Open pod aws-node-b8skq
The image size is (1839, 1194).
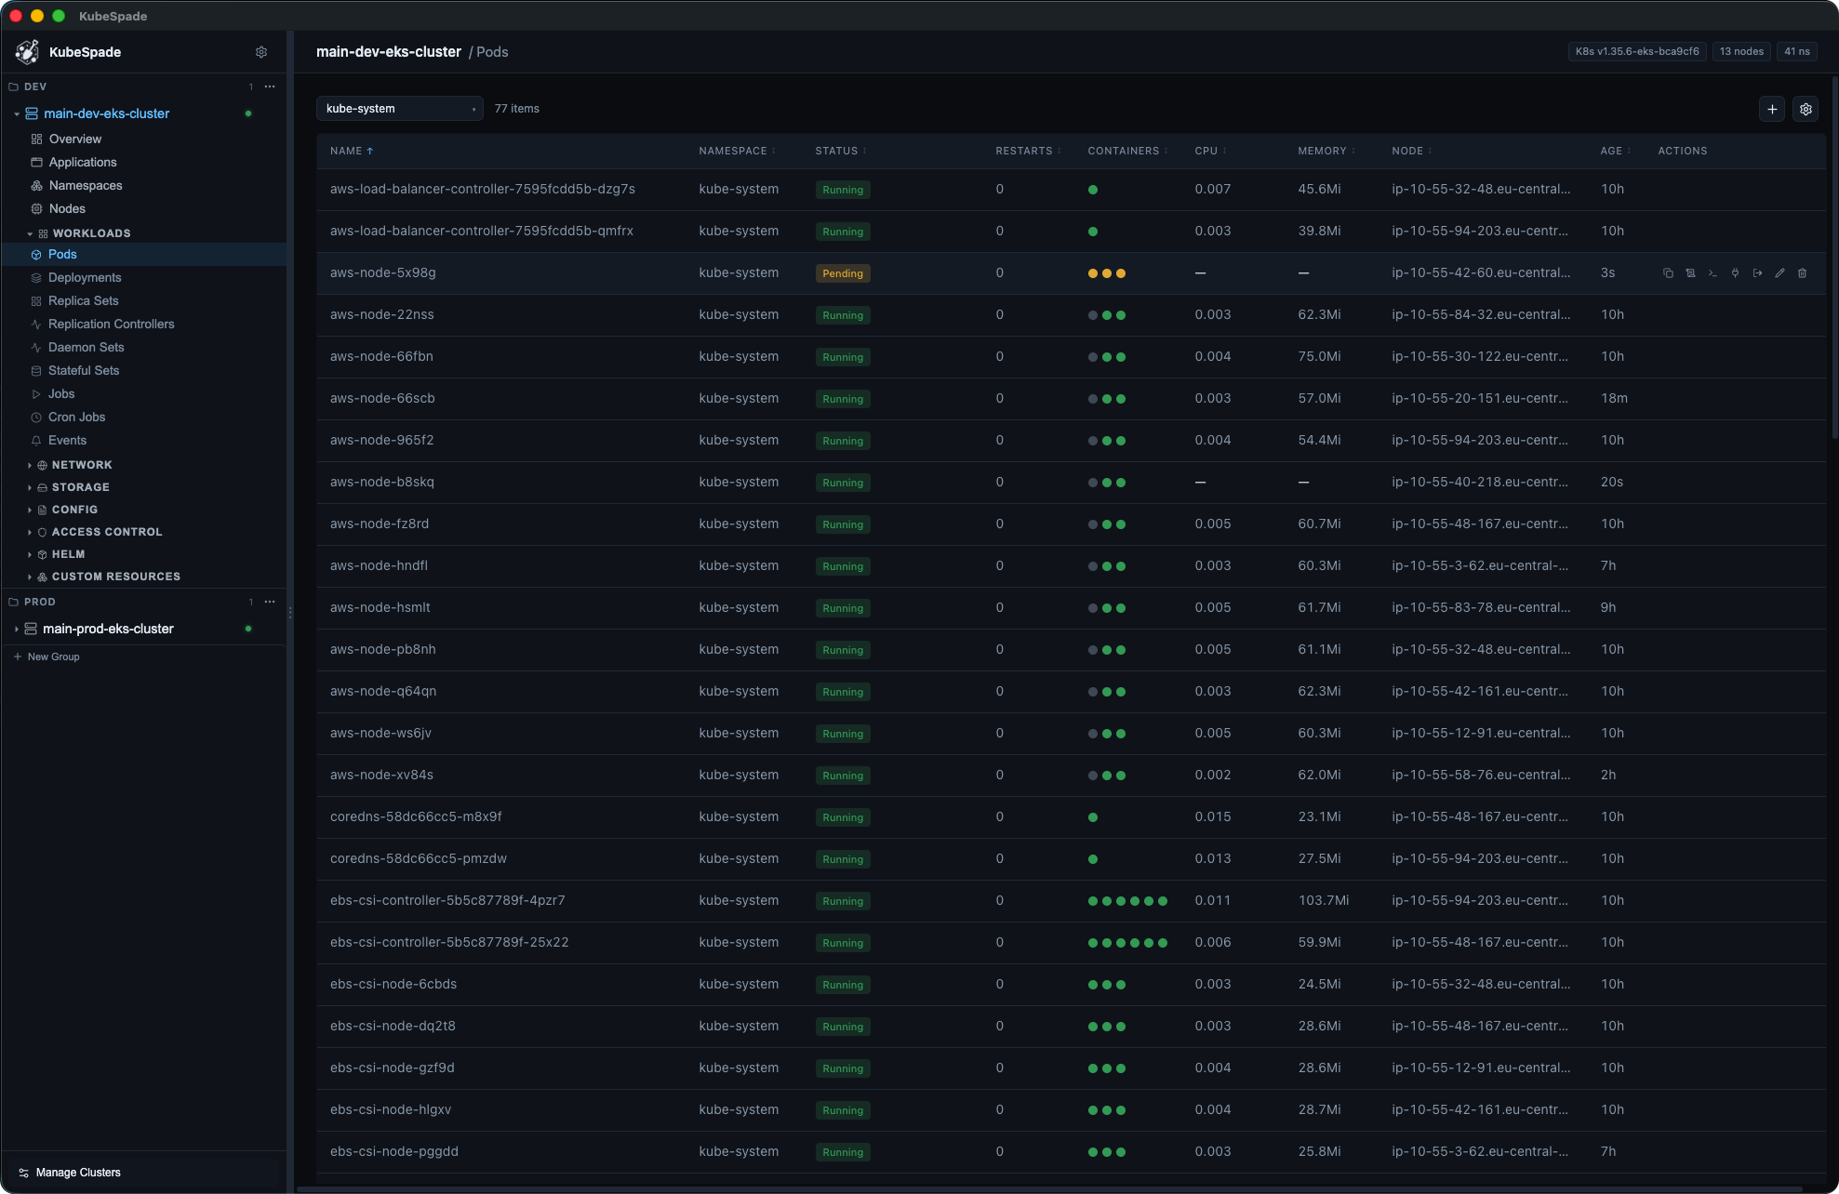click(x=382, y=483)
